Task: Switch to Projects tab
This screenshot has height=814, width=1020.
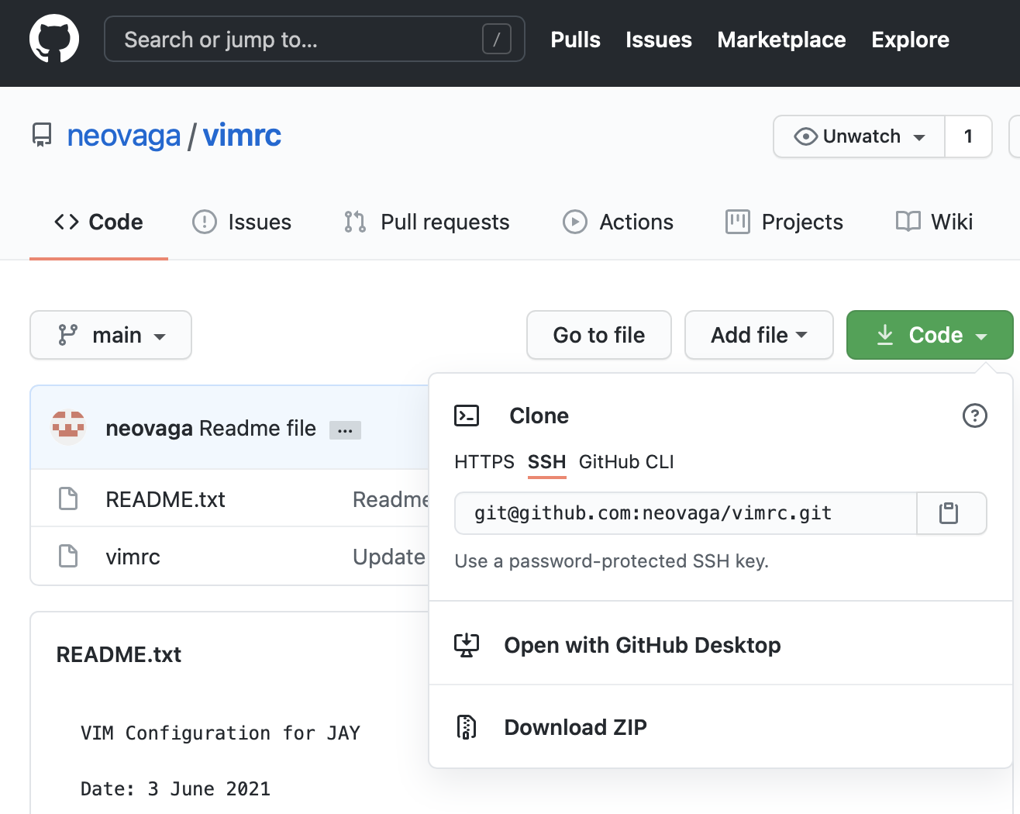Action: (x=784, y=222)
